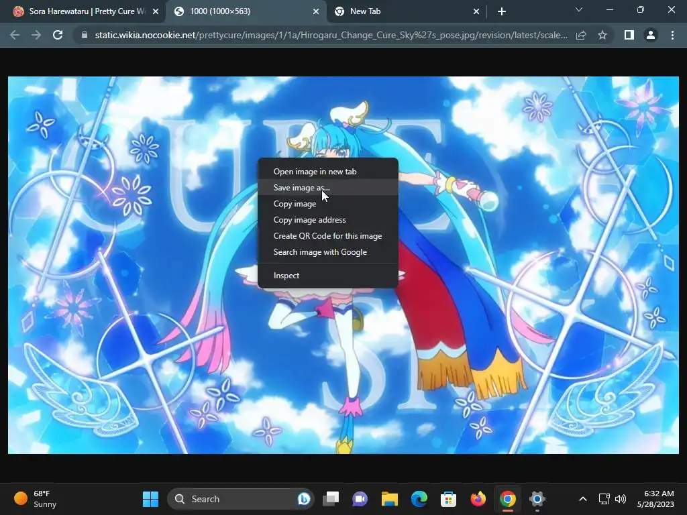This screenshot has height=515, width=687.
Task: View site information lock icon
Action: click(84, 35)
